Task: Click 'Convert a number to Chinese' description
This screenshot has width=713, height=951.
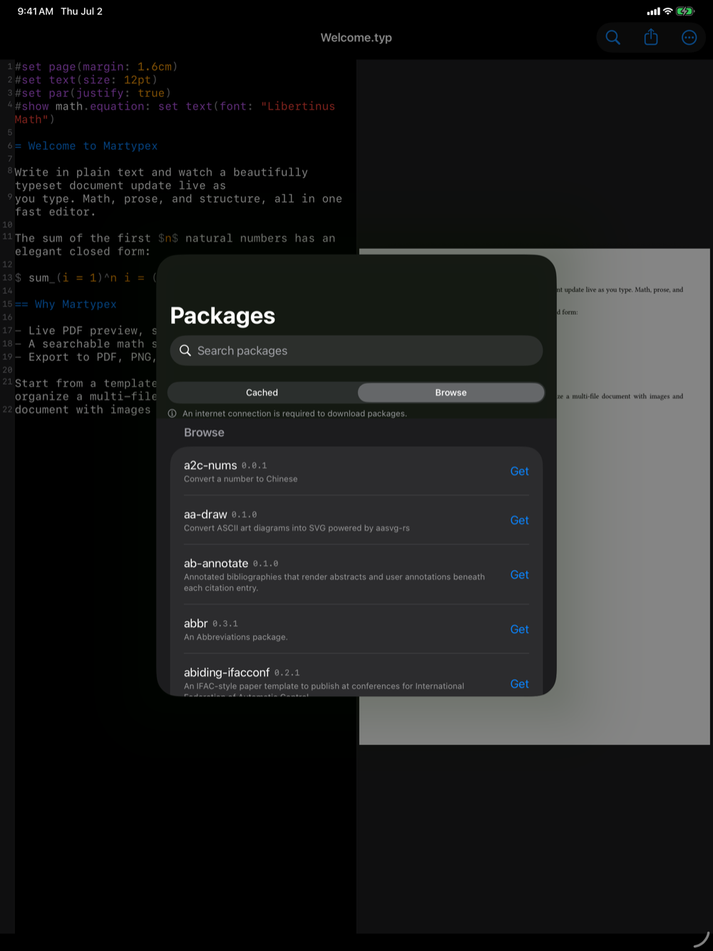Action: (241, 479)
